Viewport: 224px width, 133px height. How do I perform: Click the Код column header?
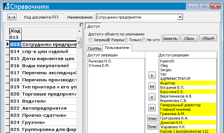pos(15,31)
